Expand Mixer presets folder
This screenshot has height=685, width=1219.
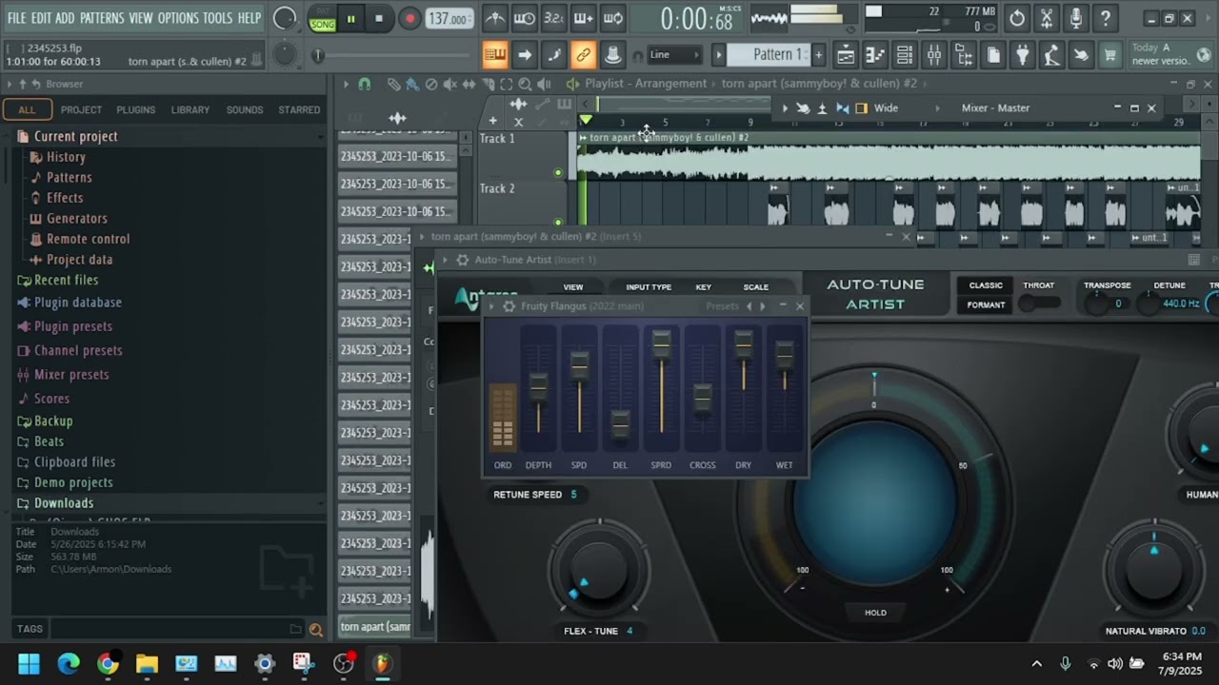pyautogui.click(x=71, y=375)
